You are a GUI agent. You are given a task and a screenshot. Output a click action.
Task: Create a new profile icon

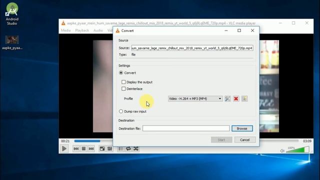pyautogui.click(x=244, y=99)
